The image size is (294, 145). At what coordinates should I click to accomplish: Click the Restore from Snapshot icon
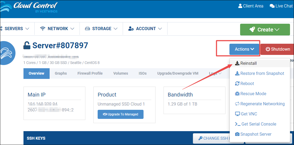pos(237,74)
